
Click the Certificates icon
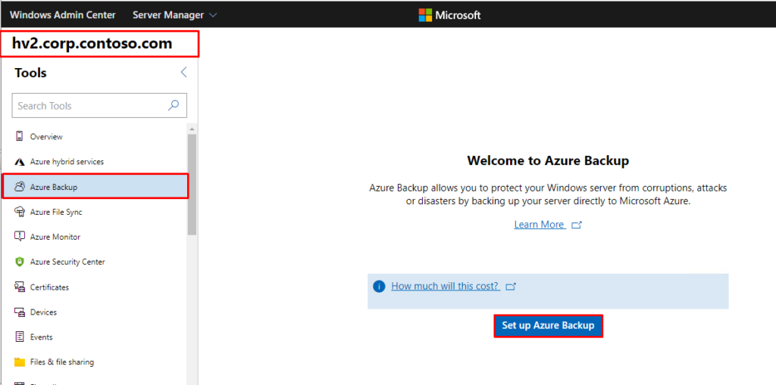tap(20, 287)
